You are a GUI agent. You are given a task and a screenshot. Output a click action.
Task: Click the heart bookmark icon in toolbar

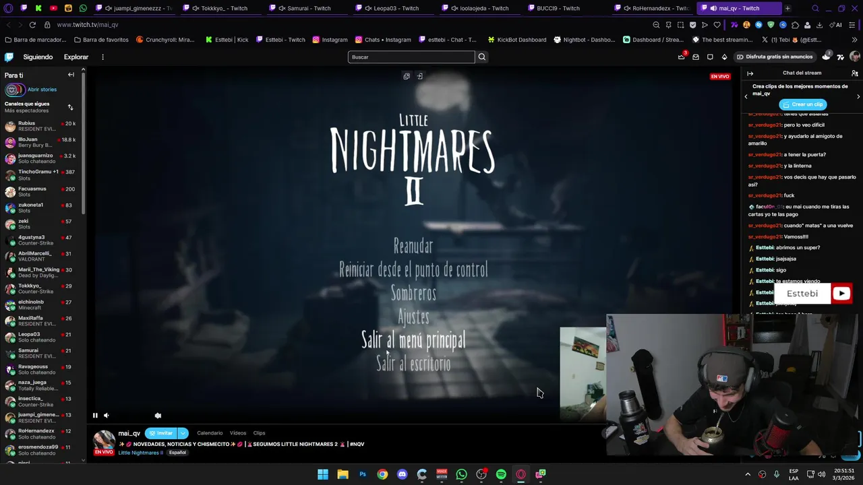pos(717,25)
